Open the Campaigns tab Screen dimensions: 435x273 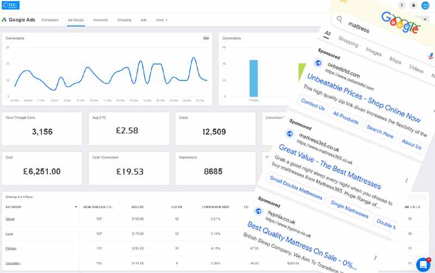pos(50,20)
